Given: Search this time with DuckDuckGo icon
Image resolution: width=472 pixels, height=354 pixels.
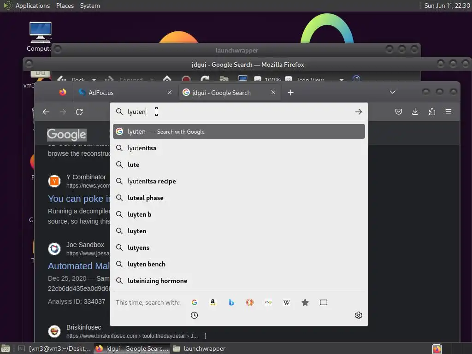Looking at the screenshot, I should coord(250,302).
